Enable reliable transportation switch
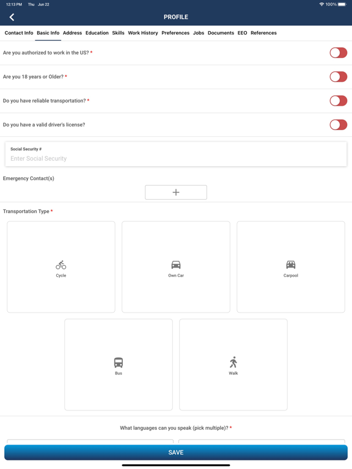The width and height of the screenshot is (352, 469). point(338,101)
